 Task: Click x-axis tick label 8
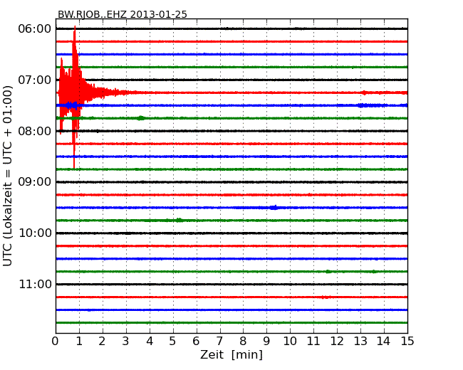pyautogui.click(x=243, y=342)
